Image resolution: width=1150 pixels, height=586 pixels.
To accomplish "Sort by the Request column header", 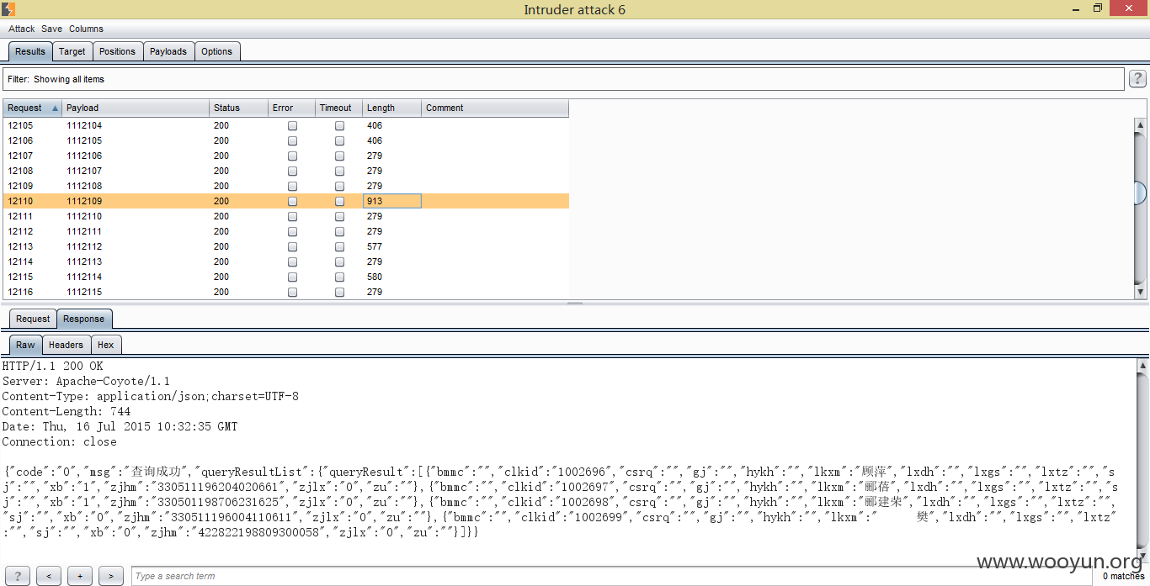I will click(x=32, y=108).
